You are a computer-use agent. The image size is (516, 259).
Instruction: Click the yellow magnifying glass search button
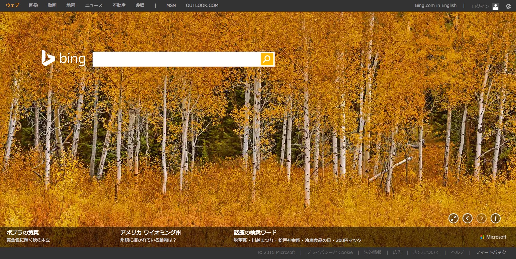(267, 59)
